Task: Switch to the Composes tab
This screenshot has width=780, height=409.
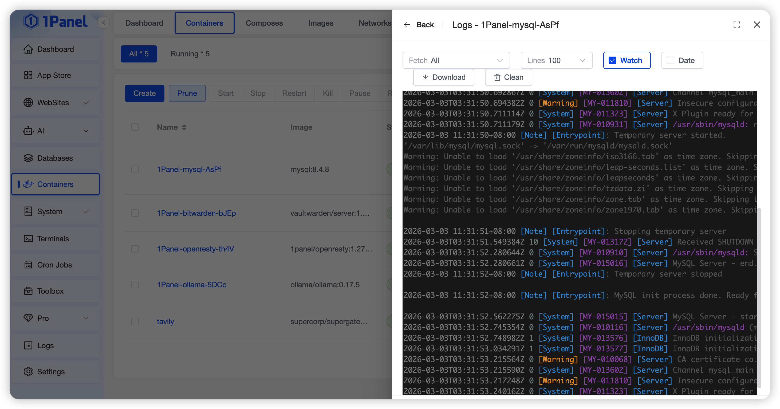Action: tap(264, 23)
